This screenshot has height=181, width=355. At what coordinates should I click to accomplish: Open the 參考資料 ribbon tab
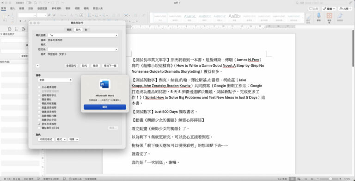click(x=56, y=8)
